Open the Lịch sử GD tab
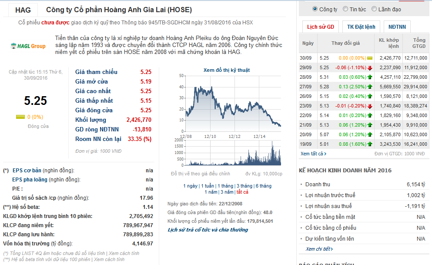 click(321, 27)
